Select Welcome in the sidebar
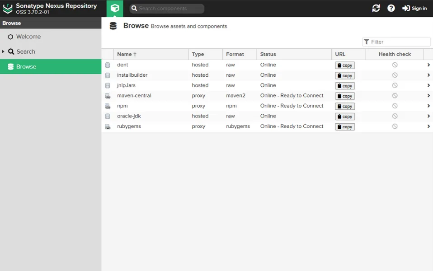Image resolution: width=433 pixels, height=271 pixels. 27,37
